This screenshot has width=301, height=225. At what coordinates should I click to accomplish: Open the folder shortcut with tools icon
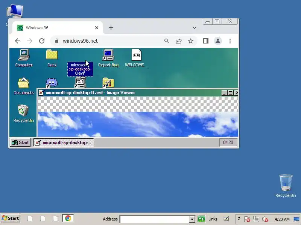pos(108,82)
